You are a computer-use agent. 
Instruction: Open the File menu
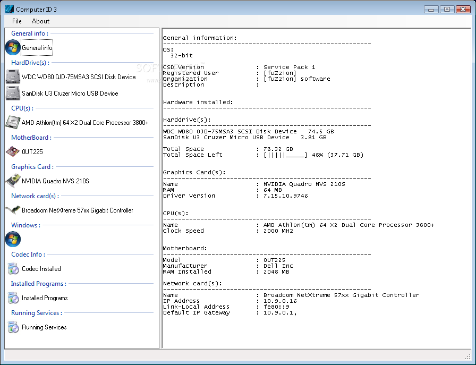click(x=16, y=21)
